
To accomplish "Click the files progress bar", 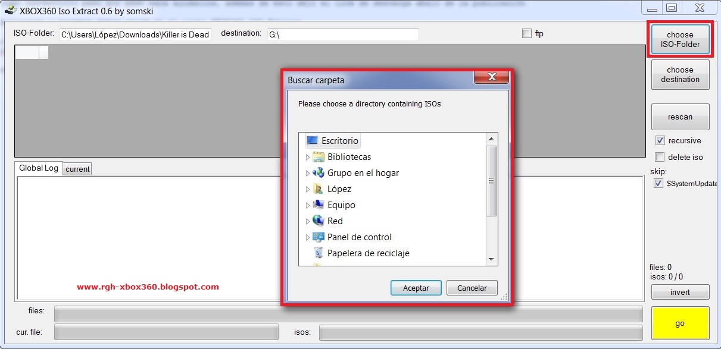I will coord(348,314).
